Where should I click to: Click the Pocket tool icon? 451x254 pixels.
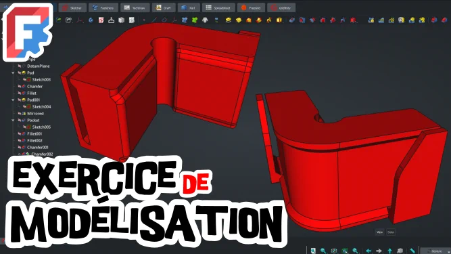click(292, 20)
